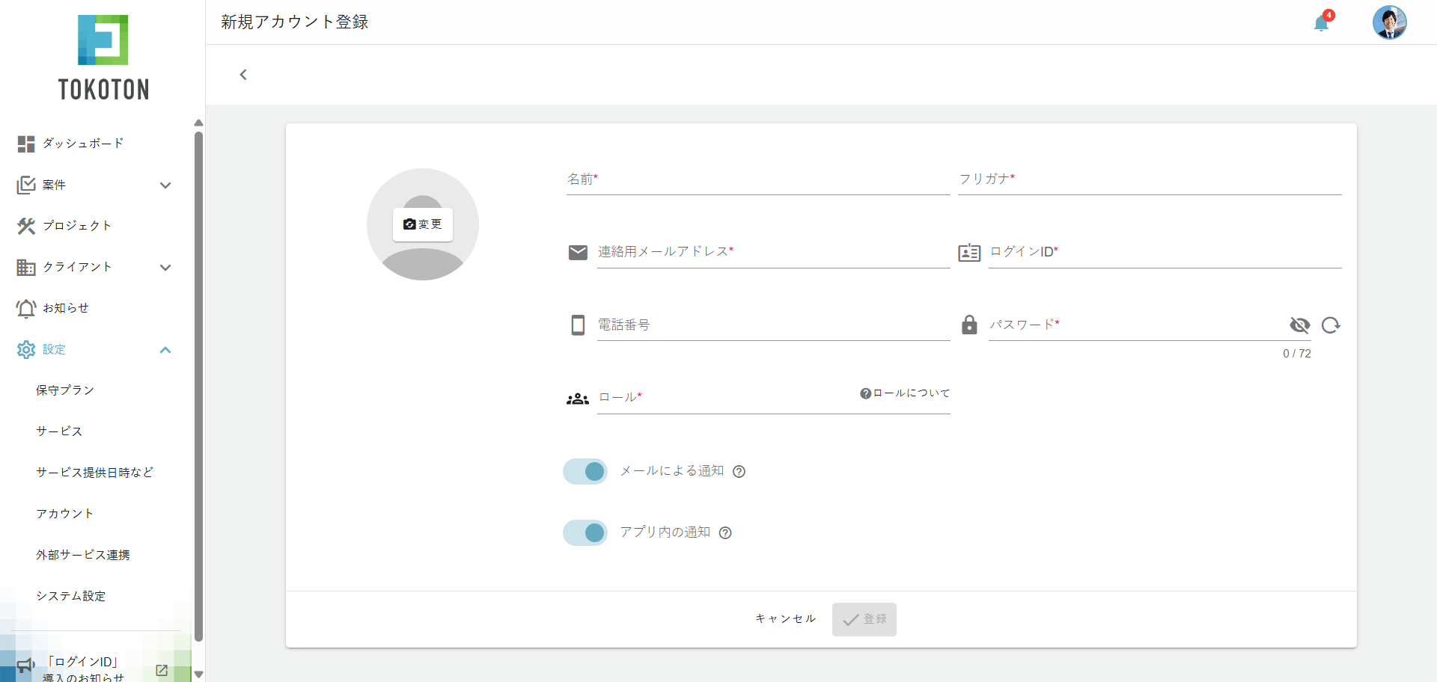Click the 変更 photo change button
The image size is (1437, 682).
point(423,224)
